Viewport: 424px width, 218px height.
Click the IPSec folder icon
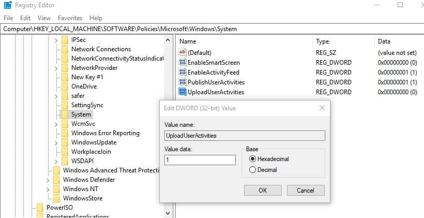coord(65,40)
